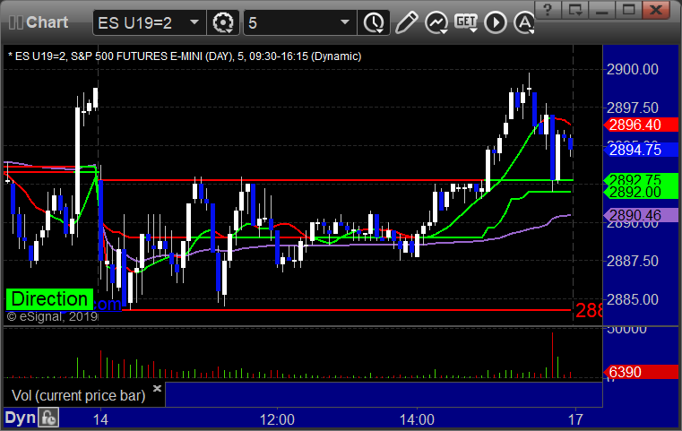
Task: Close the Vol study label
Action: [158, 388]
